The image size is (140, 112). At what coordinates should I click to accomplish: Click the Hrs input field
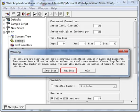(82, 44)
